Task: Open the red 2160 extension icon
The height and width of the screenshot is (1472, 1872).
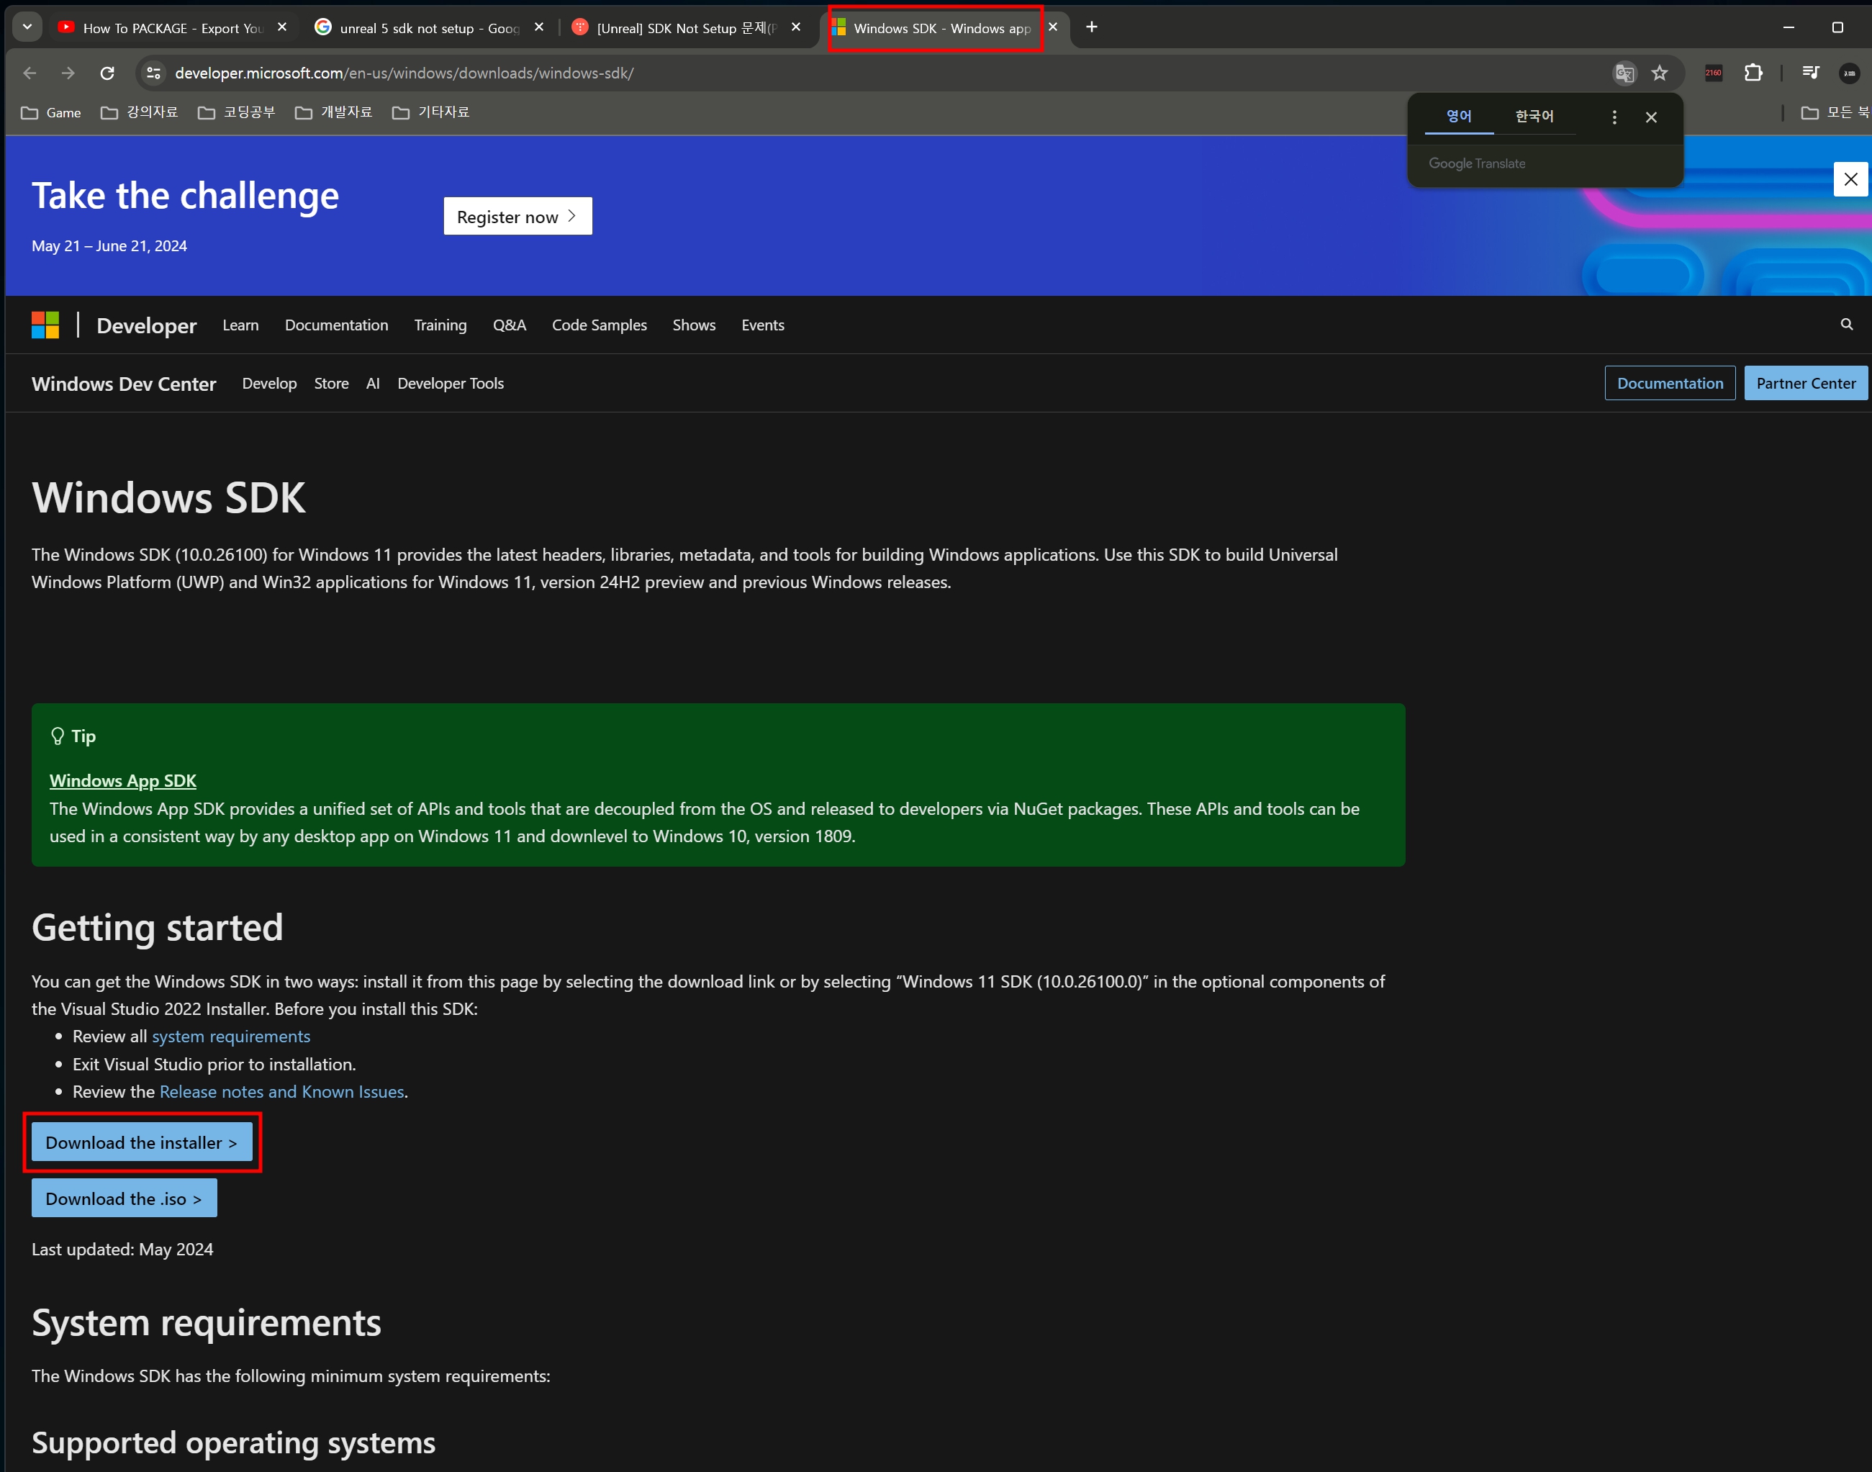Action: pyautogui.click(x=1713, y=73)
